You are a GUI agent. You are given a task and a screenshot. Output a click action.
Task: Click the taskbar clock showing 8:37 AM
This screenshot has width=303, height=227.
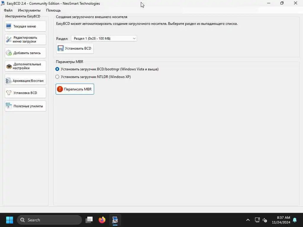pyautogui.click(x=281, y=220)
